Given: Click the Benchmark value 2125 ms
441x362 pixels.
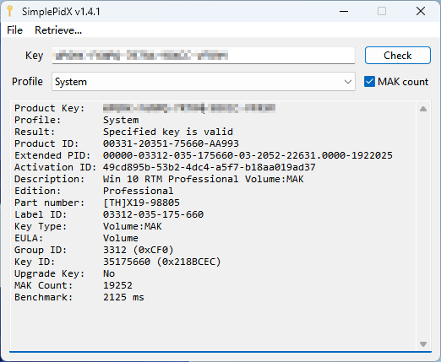Looking at the screenshot, I should coord(123,297).
